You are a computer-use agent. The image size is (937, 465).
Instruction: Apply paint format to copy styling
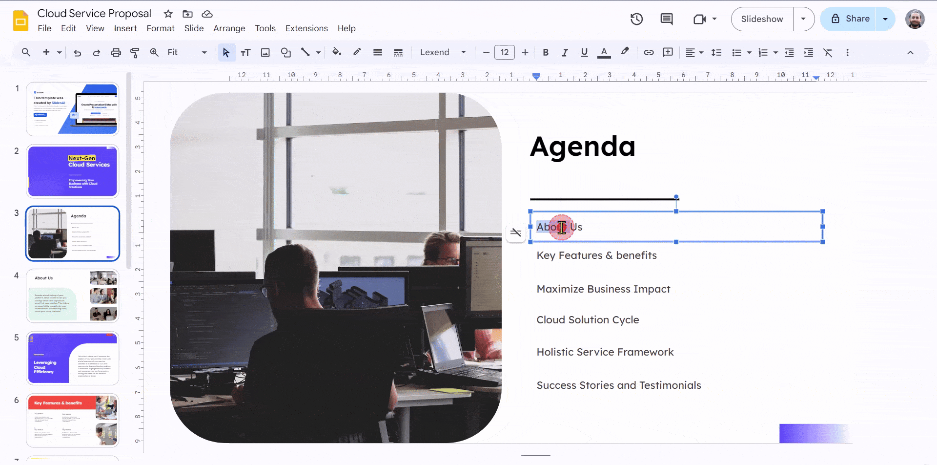click(135, 52)
